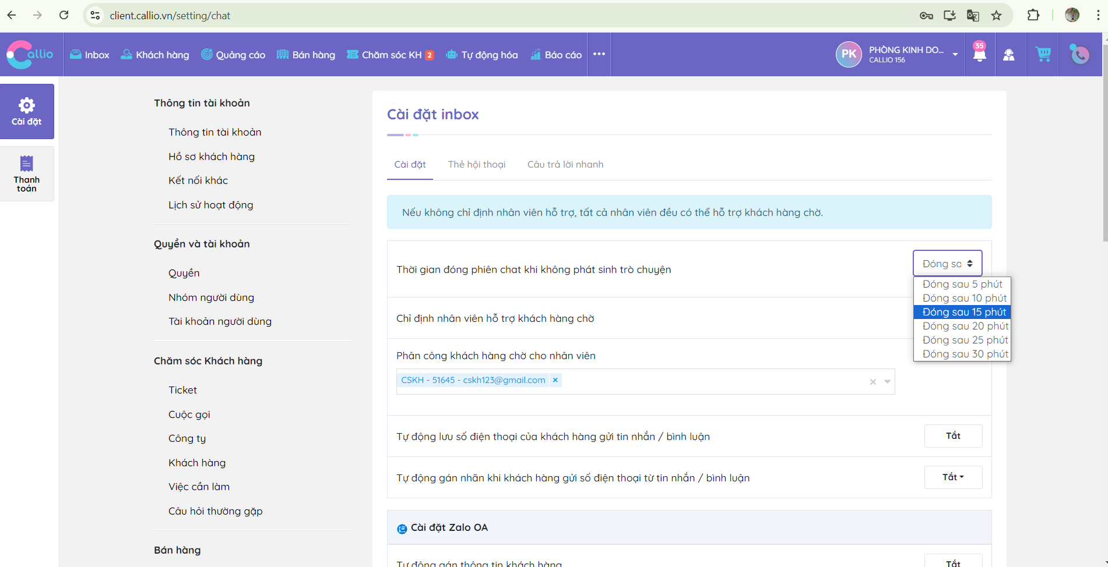This screenshot has width=1108, height=567.
Task: Open Câu hỏi thường gặp
Action: click(x=216, y=511)
